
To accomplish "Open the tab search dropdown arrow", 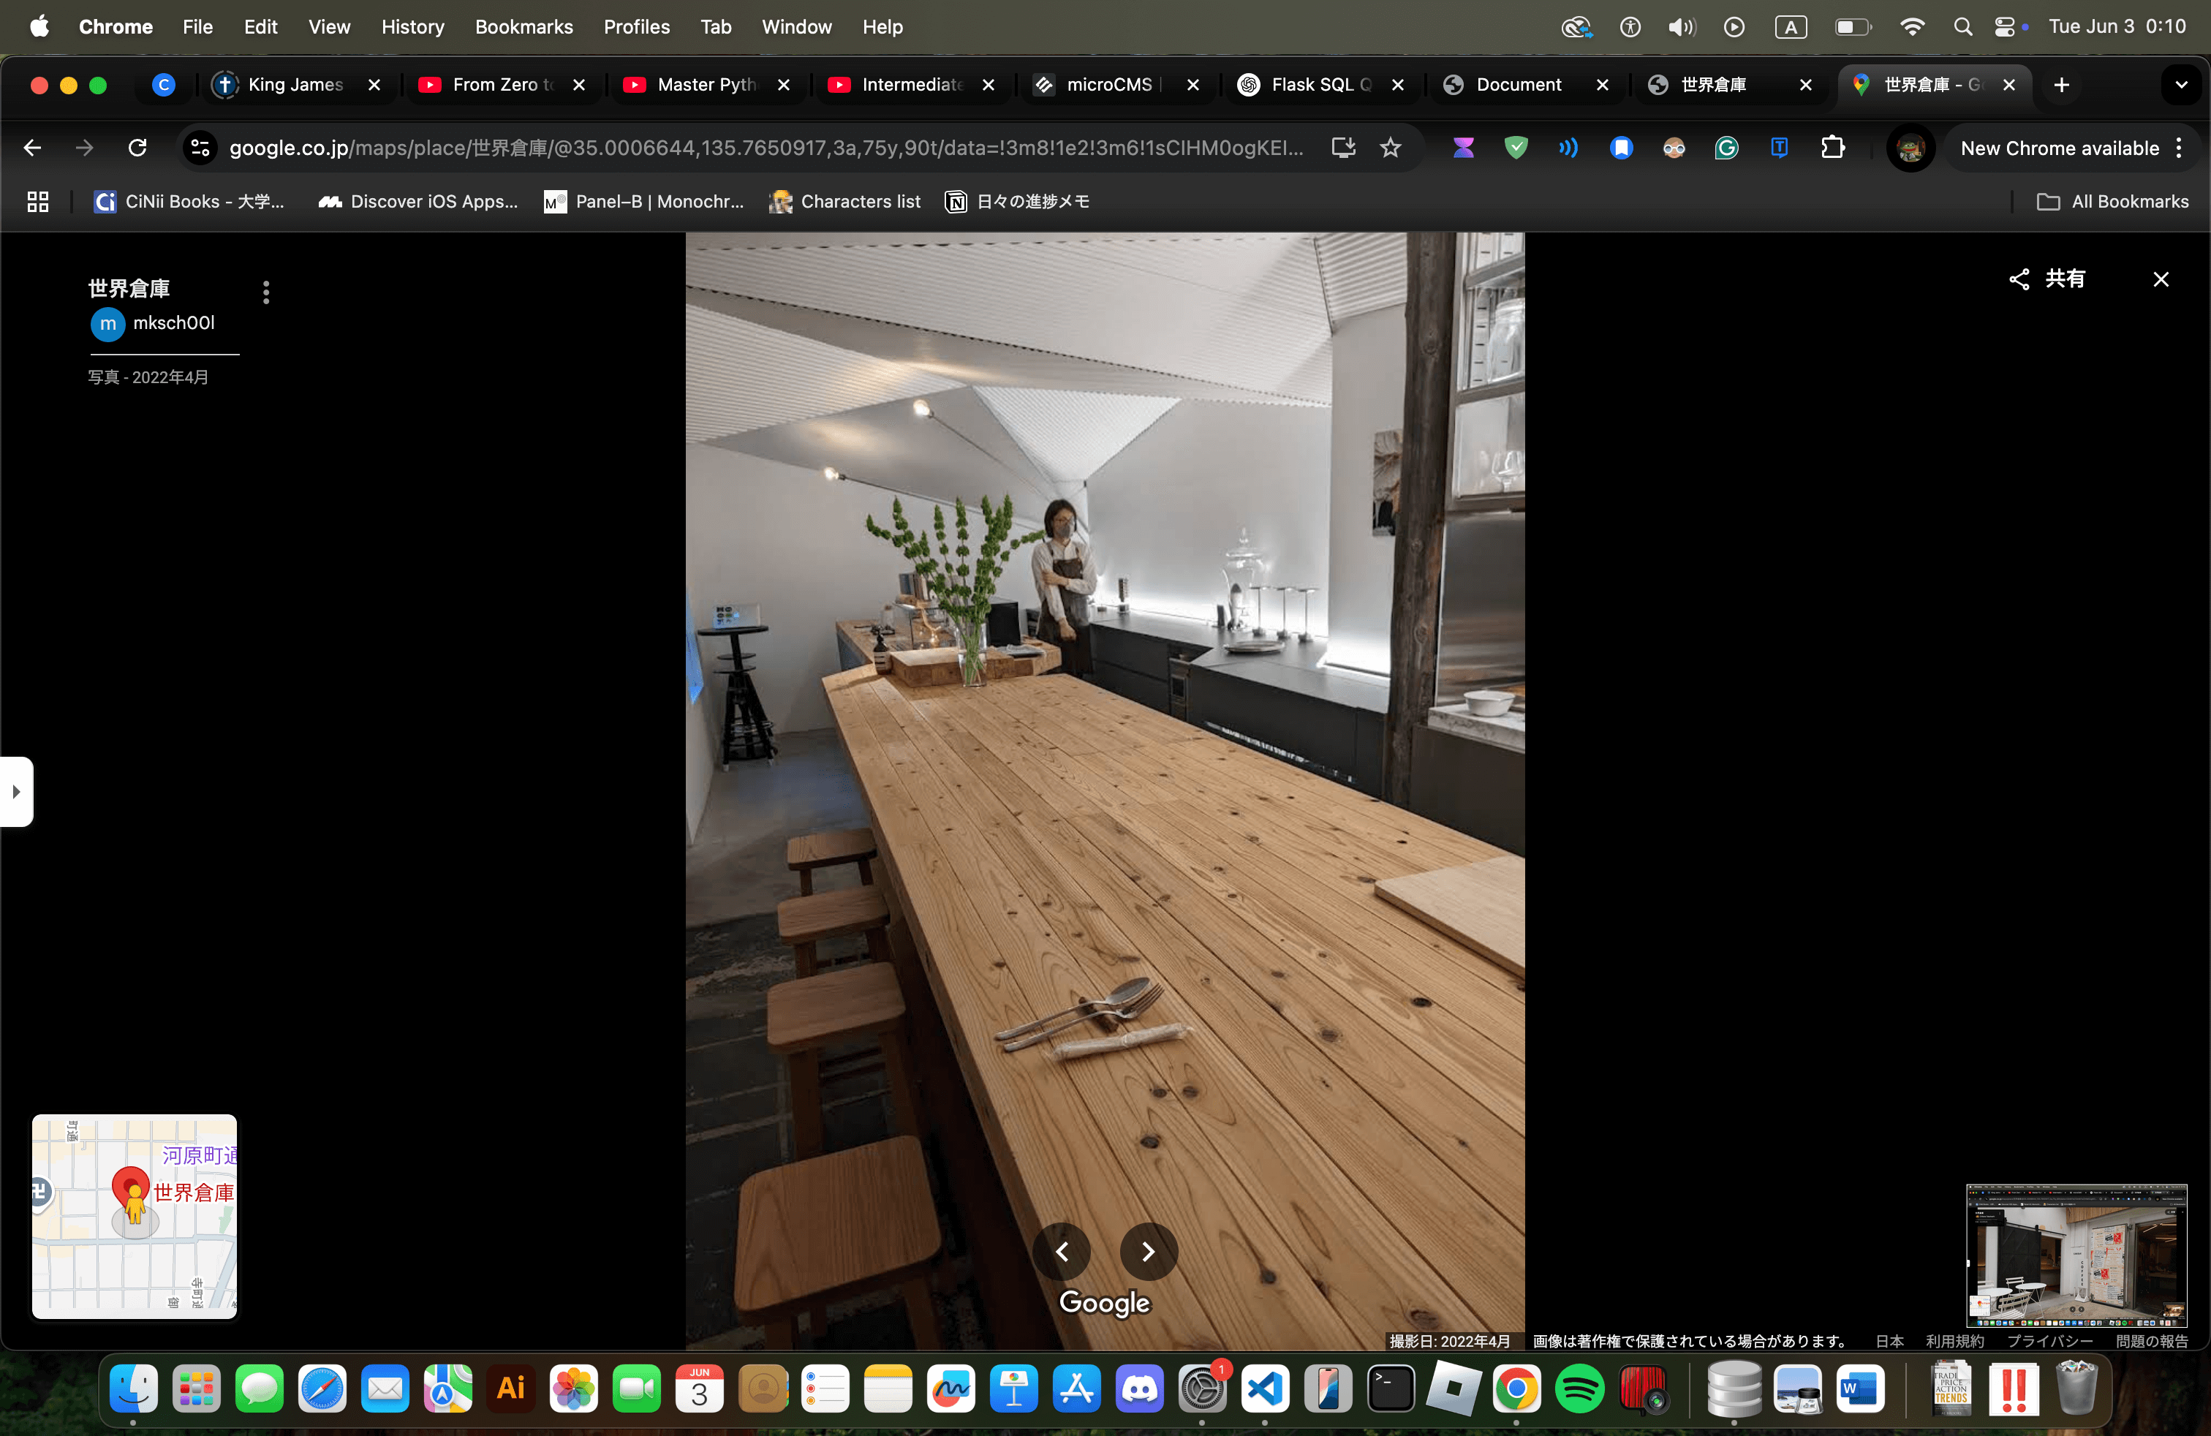I will coord(2180,85).
